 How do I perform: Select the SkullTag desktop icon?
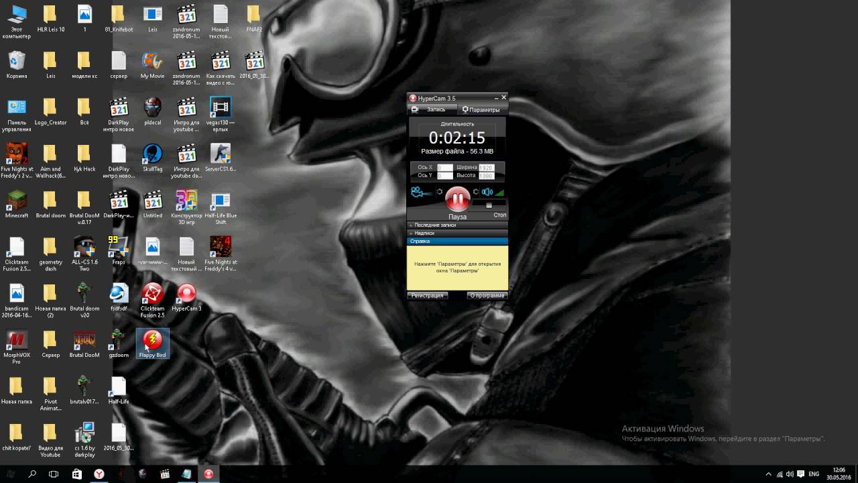coord(153,158)
